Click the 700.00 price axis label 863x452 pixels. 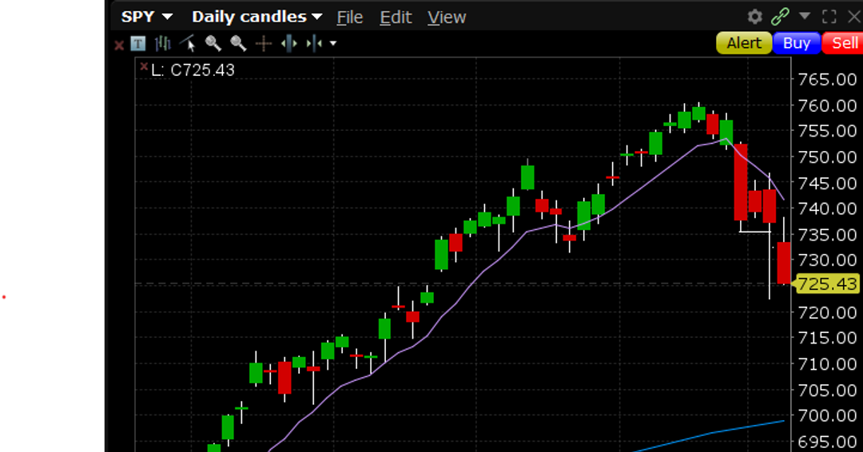click(x=827, y=415)
